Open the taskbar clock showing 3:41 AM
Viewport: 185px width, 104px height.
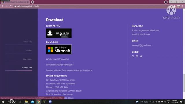pos(175,102)
